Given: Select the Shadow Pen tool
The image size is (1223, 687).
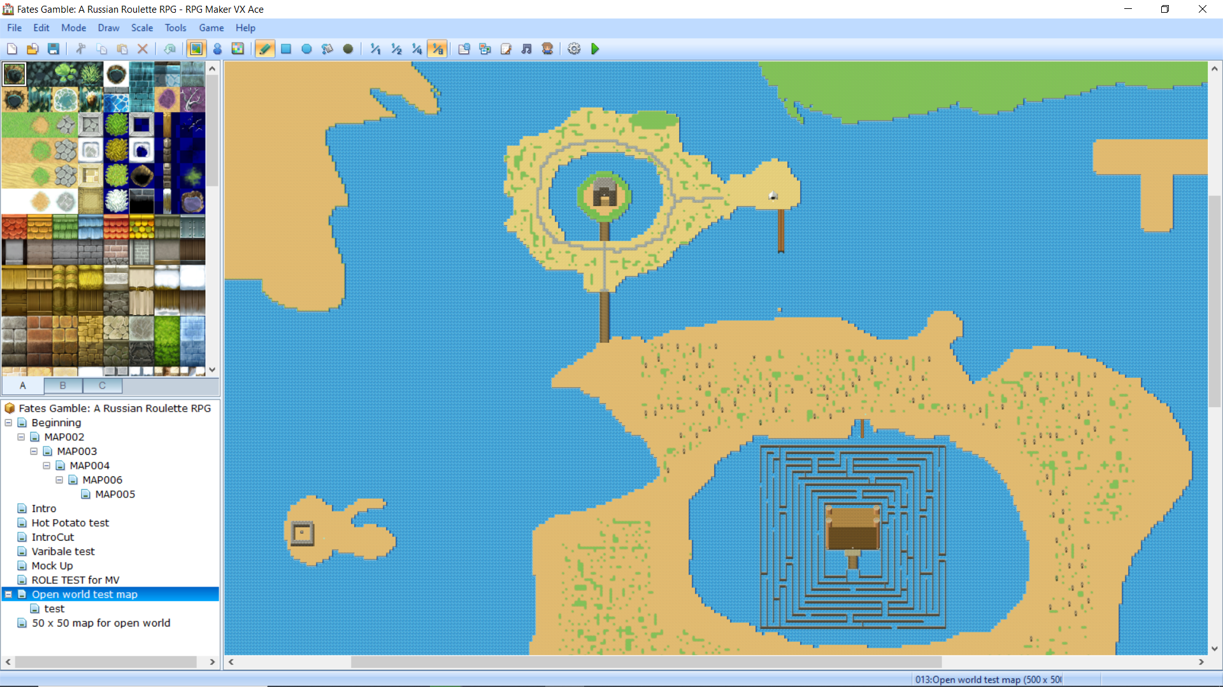Looking at the screenshot, I should pos(348,49).
